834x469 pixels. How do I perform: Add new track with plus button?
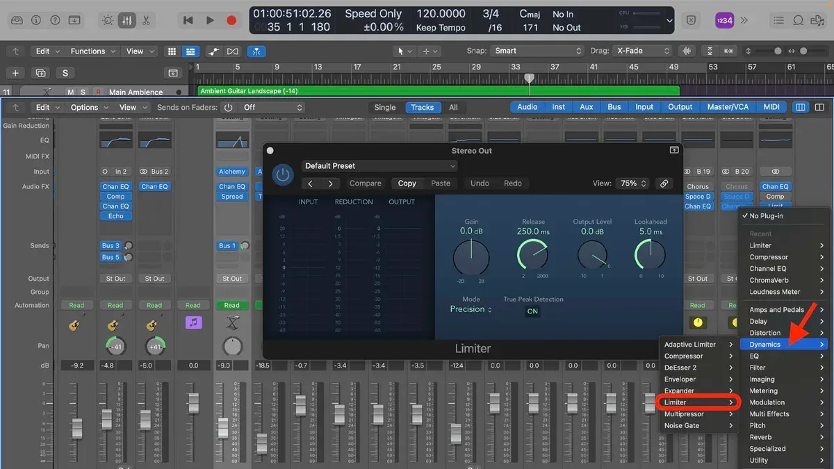coord(15,73)
